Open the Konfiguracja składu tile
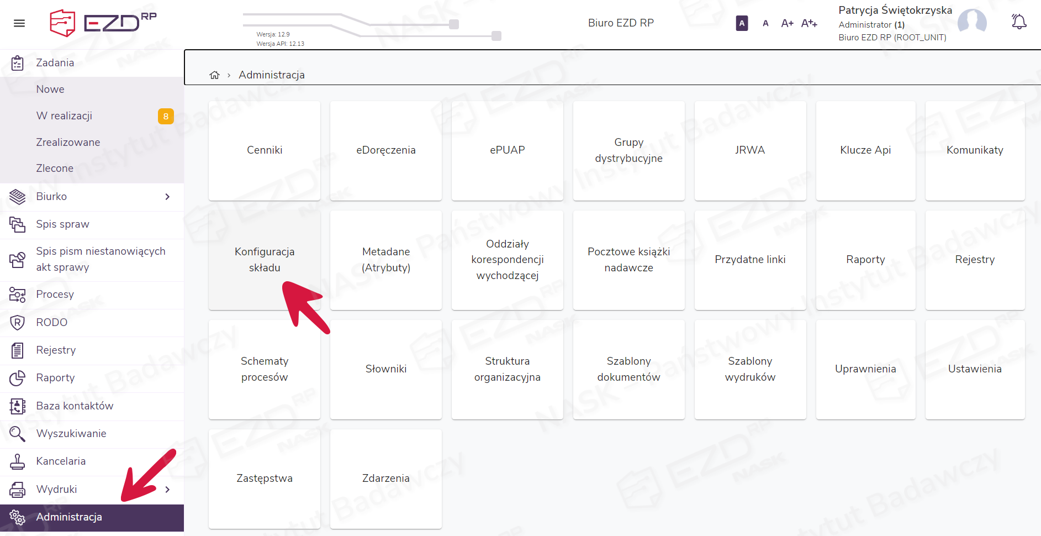 pos(265,260)
